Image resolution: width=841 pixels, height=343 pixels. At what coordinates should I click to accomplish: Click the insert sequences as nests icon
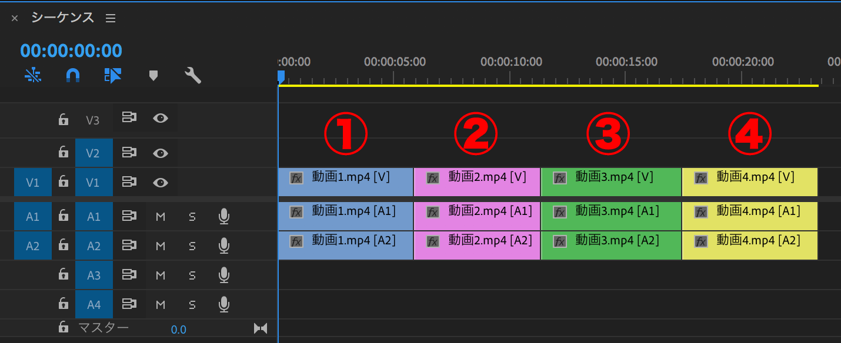click(112, 75)
